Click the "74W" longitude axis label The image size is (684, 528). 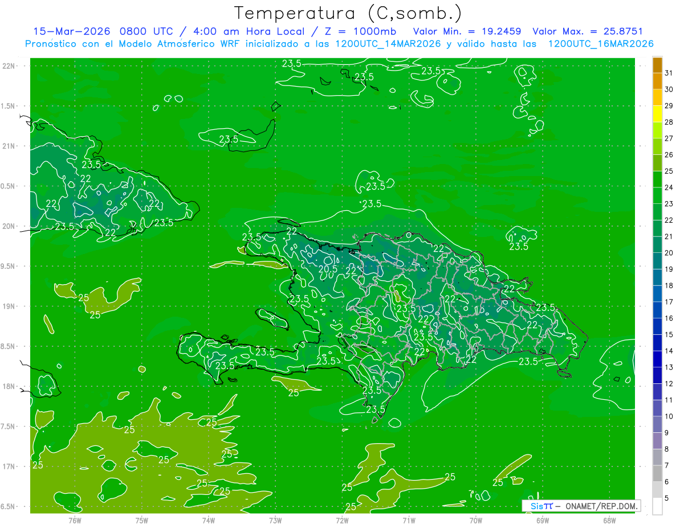pos(208,520)
